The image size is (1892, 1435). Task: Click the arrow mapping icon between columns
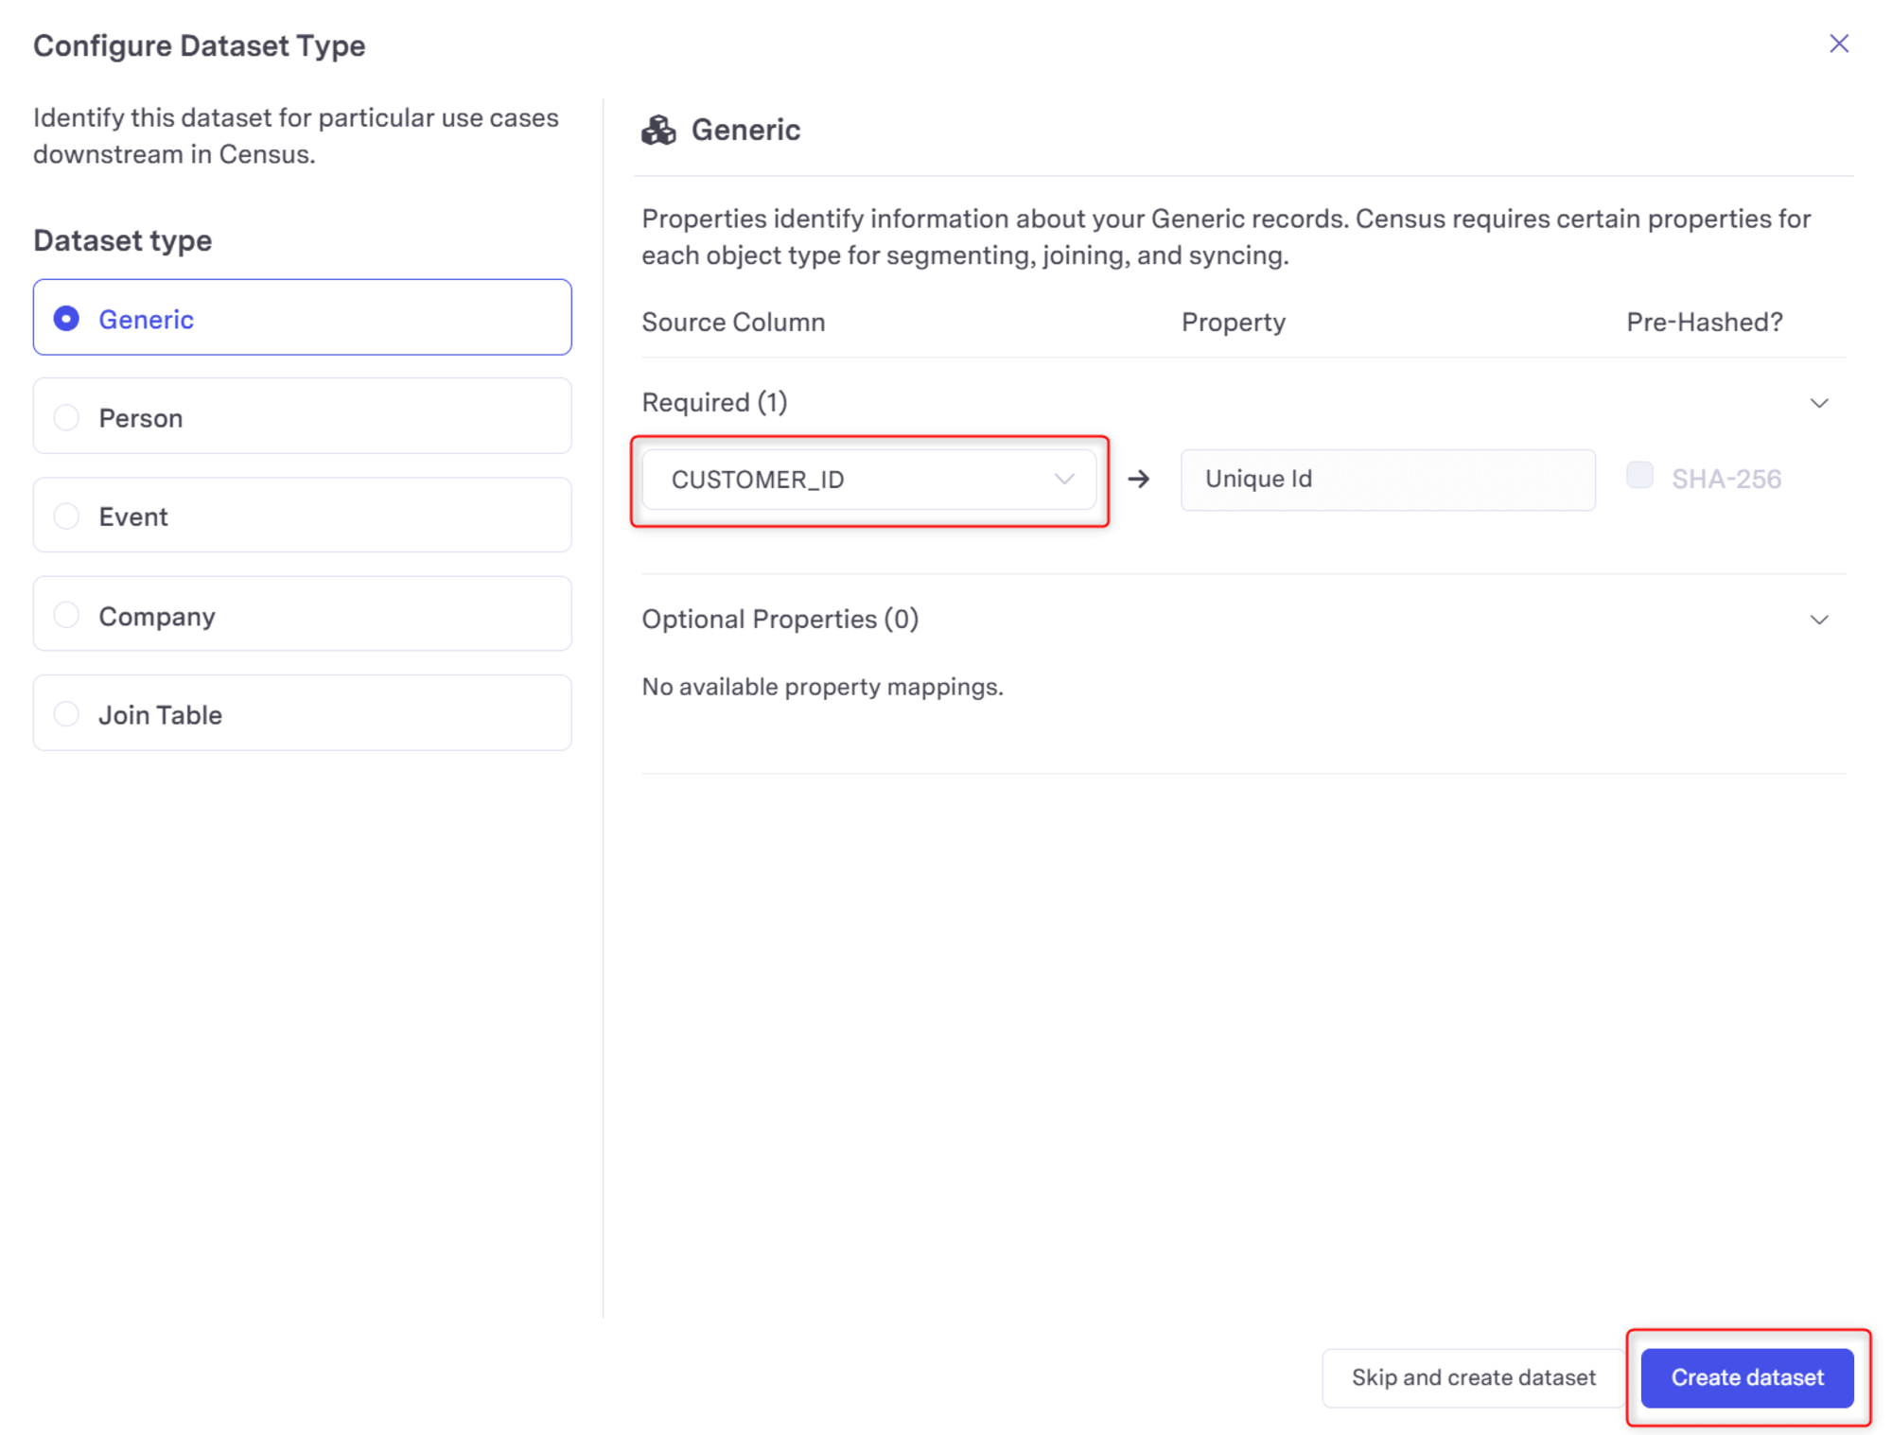tap(1140, 480)
